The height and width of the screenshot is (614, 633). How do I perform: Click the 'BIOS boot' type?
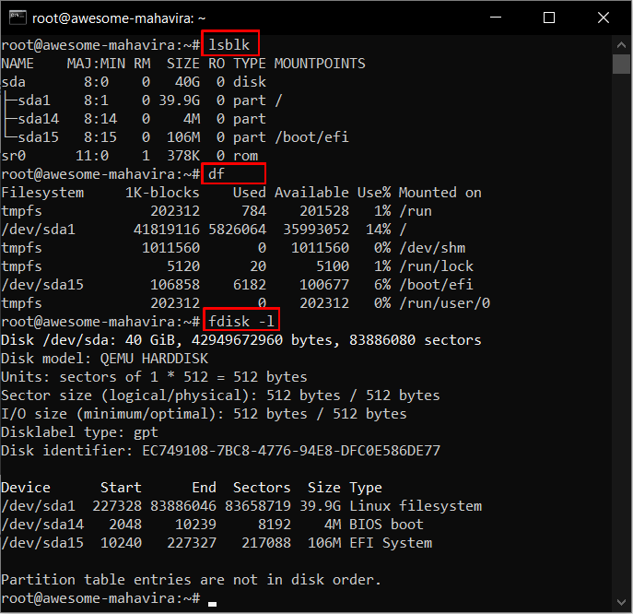pyautogui.click(x=386, y=525)
